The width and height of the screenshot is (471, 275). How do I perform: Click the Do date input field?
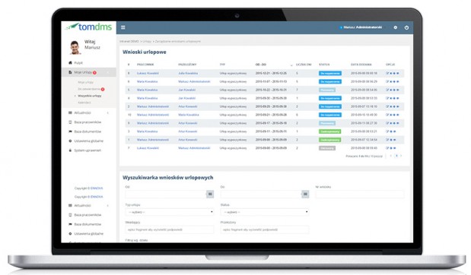pos(261,194)
